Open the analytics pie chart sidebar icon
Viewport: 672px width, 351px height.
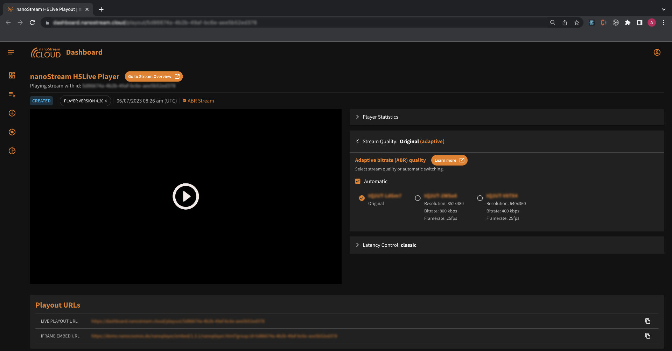tap(12, 151)
